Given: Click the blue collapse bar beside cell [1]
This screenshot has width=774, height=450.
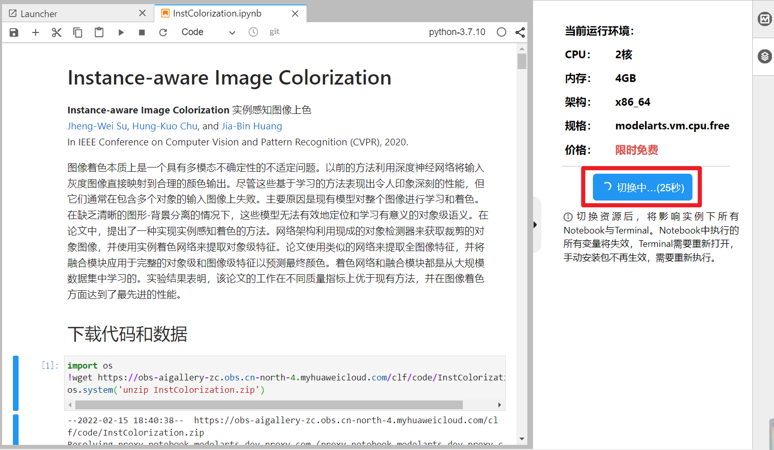Looking at the screenshot, I should [x=15, y=383].
